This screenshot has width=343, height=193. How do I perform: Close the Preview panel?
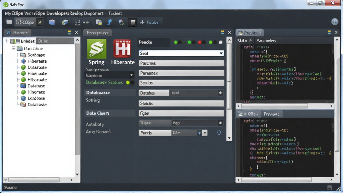point(336,33)
